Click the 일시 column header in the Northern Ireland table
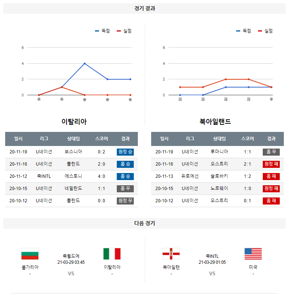The image size is (289, 299). click(164, 139)
